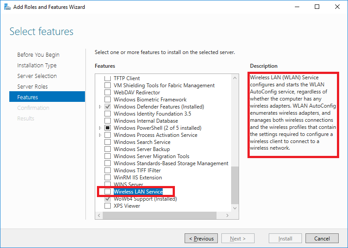Select the WoW64 Support (Installed) row
This screenshot has height=248, width=348.
point(145,199)
